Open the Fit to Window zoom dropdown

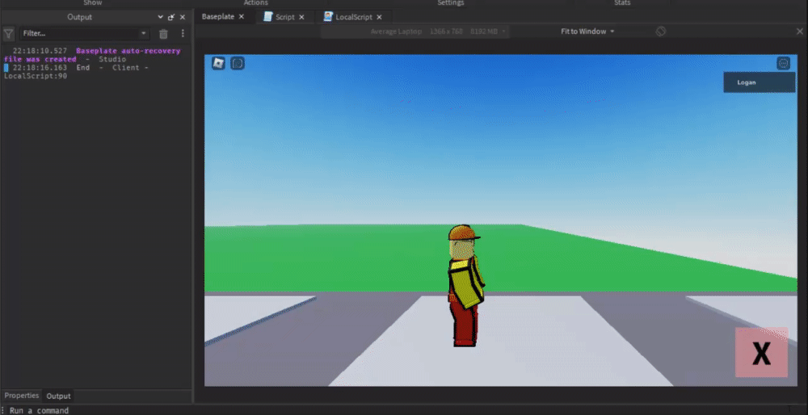point(587,31)
